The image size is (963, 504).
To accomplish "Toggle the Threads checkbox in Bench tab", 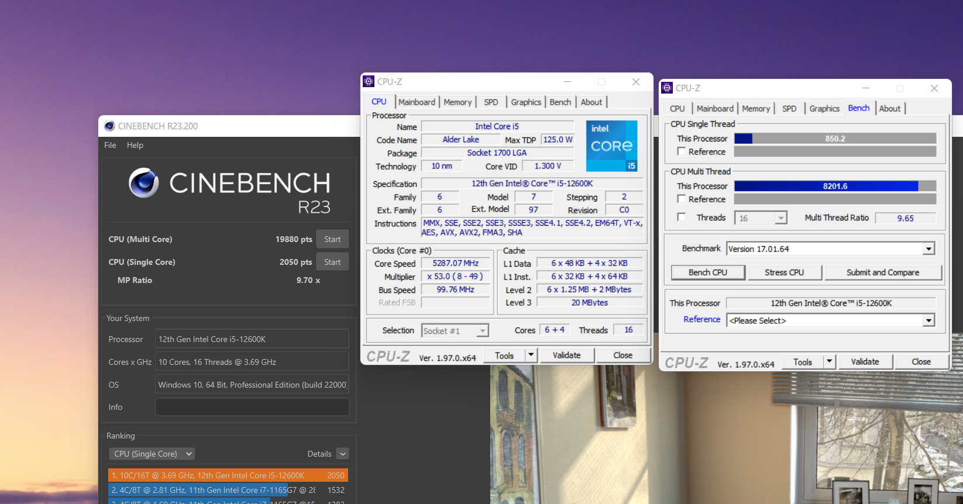I will click(682, 217).
